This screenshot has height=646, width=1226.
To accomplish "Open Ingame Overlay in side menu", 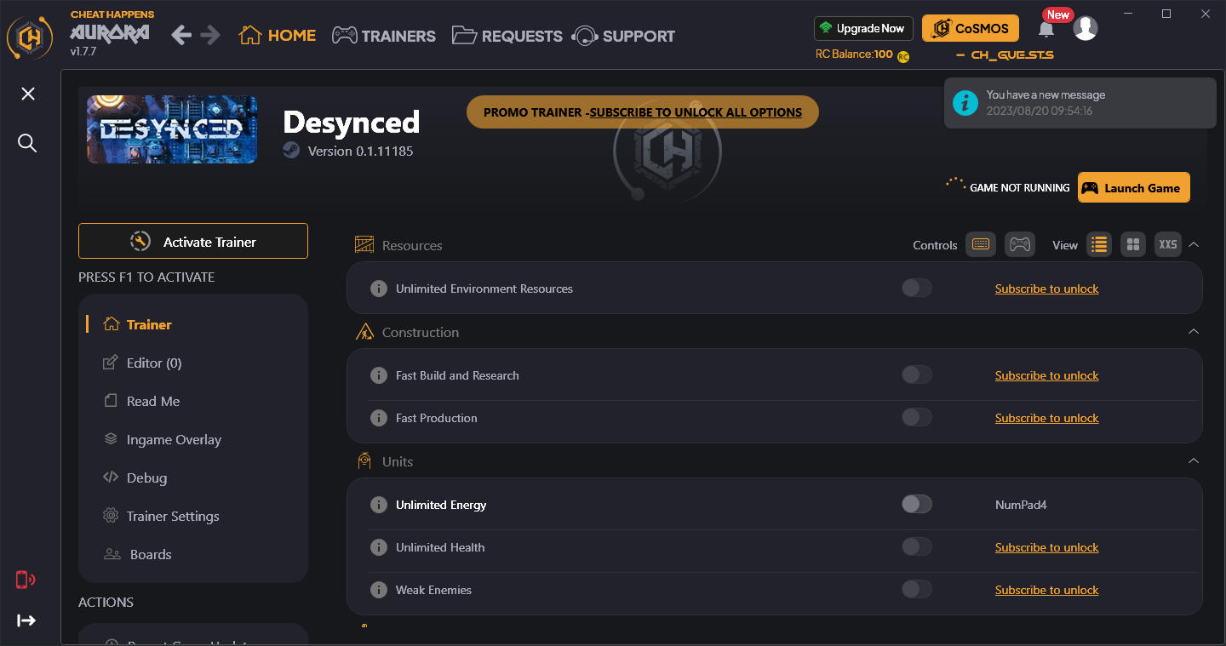I will pyautogui.click(x=162, y=439).
